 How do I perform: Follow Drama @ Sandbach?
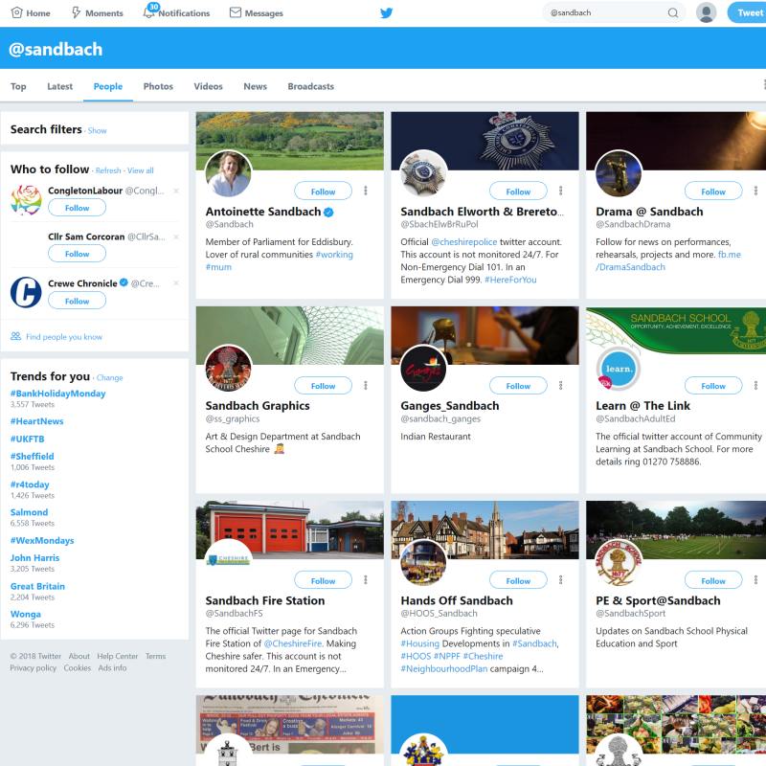(712, 191)
